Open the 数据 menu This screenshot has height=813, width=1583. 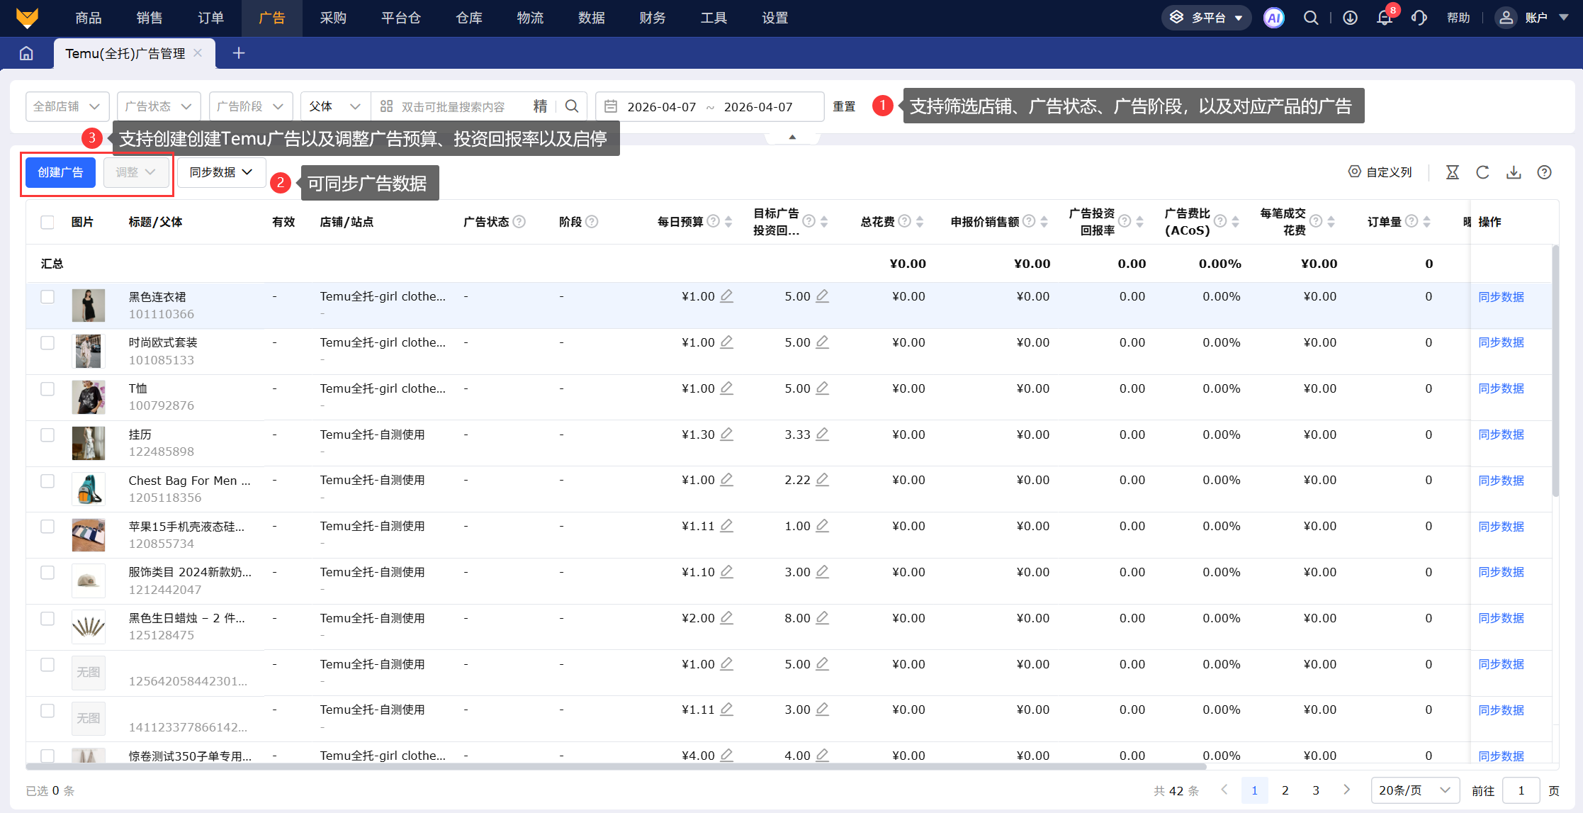pos(591,18)
